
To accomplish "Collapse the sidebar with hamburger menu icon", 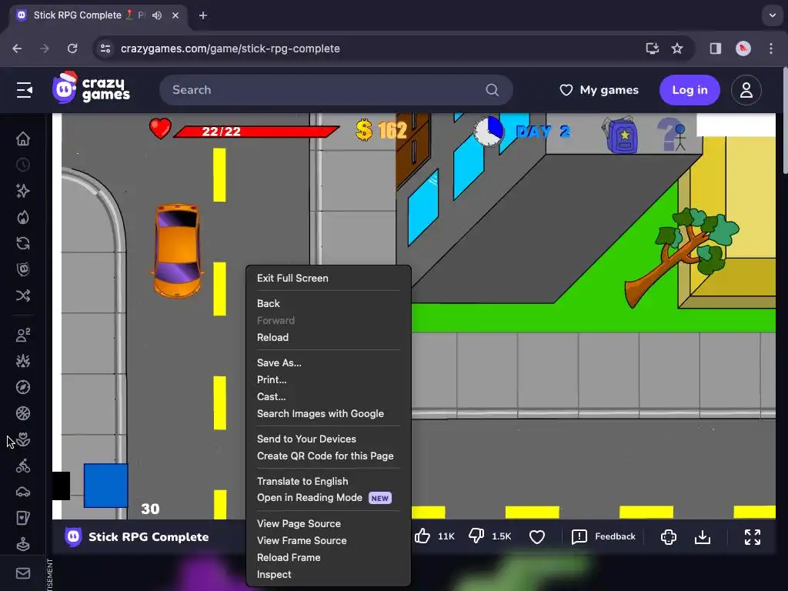I will pyautogui.click(x=24, y=90).
